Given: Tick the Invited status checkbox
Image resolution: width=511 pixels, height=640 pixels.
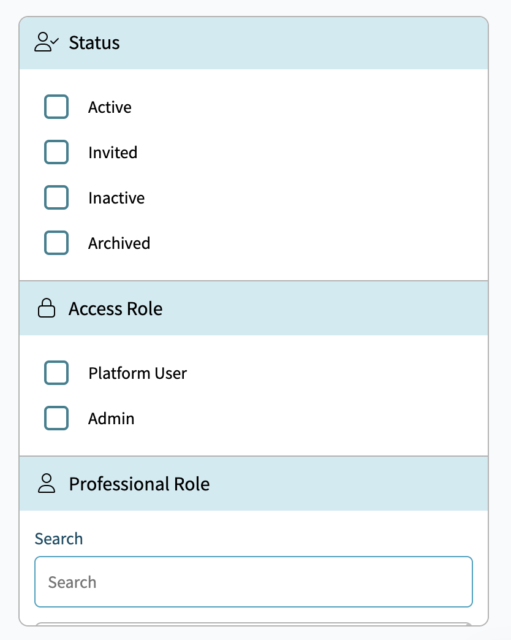Looking at the screenshot, I should point(56,152).
